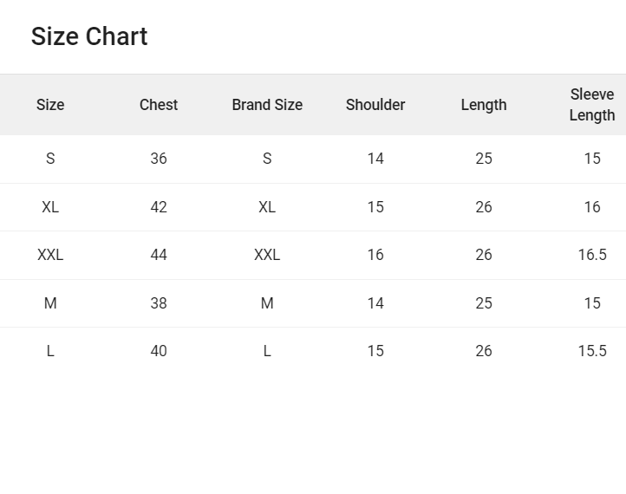Select the S size row label
Screen dimensions: 626x494
(50, 159)
